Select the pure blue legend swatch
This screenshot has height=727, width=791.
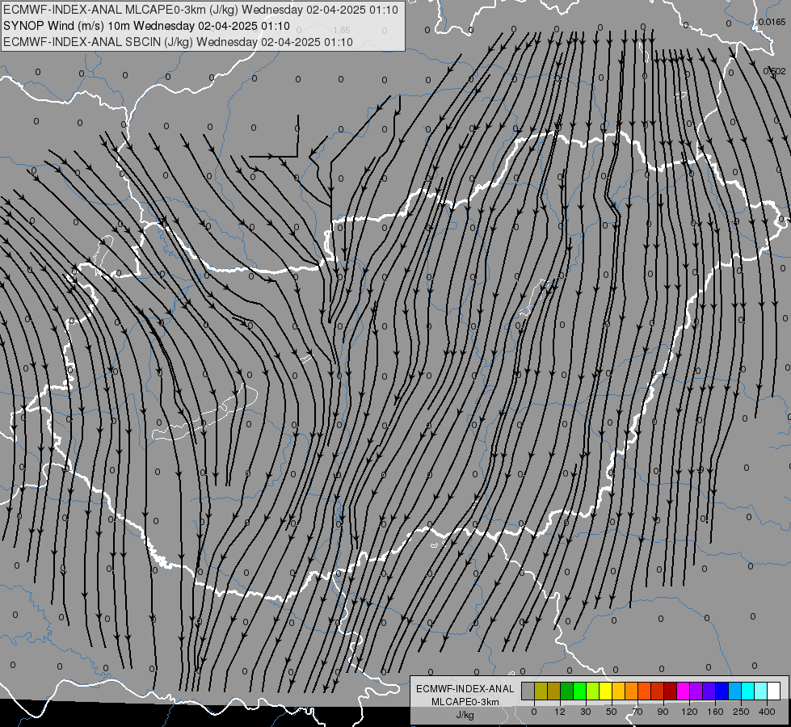click(x=722, y=691)
